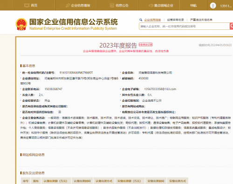Open the 导航 navigation menu
Image resolution: width=233 pixels, height=184 pixels.
[193, 6]
